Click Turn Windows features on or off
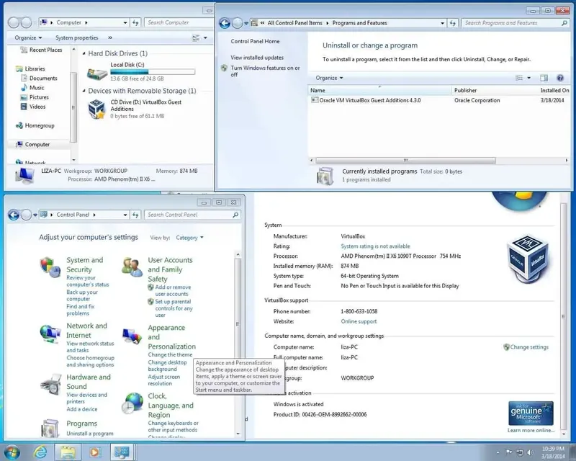Viewport: 576px width, 461px height. click(265, 71)
